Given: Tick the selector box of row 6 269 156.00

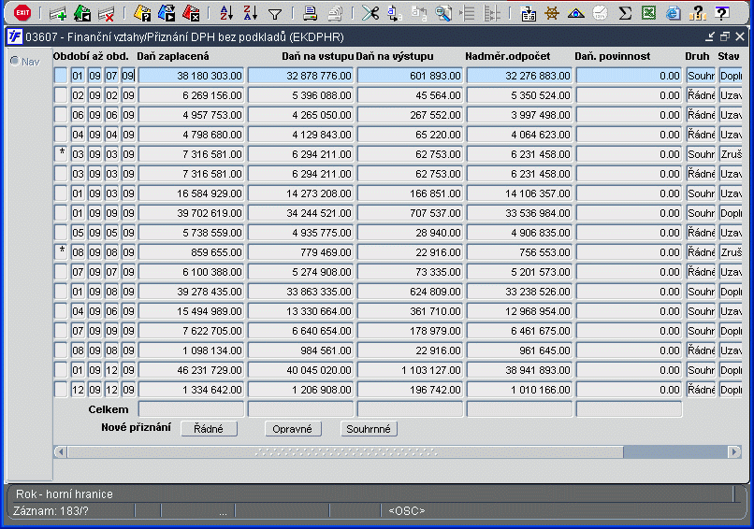Looking at the screenshot, I should 61,95.
